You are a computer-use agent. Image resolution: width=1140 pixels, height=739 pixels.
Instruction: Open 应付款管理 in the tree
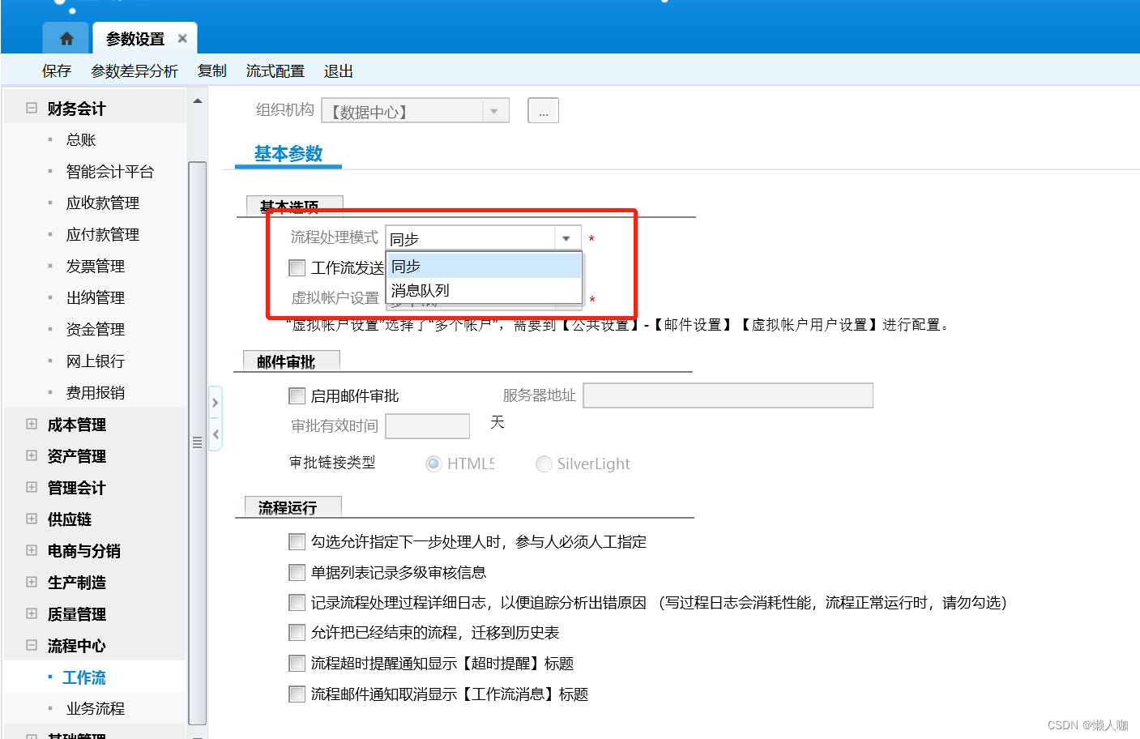[103, 235]
